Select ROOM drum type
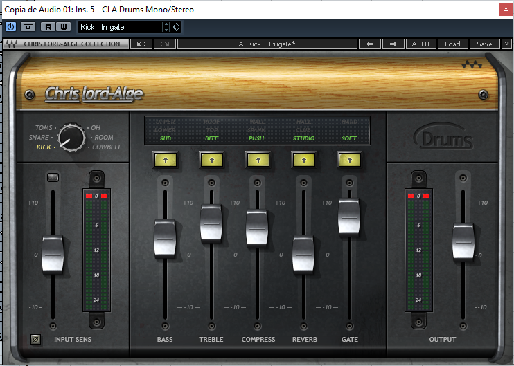The width and height of the screenshot is (514, 366). click(104, 138)
